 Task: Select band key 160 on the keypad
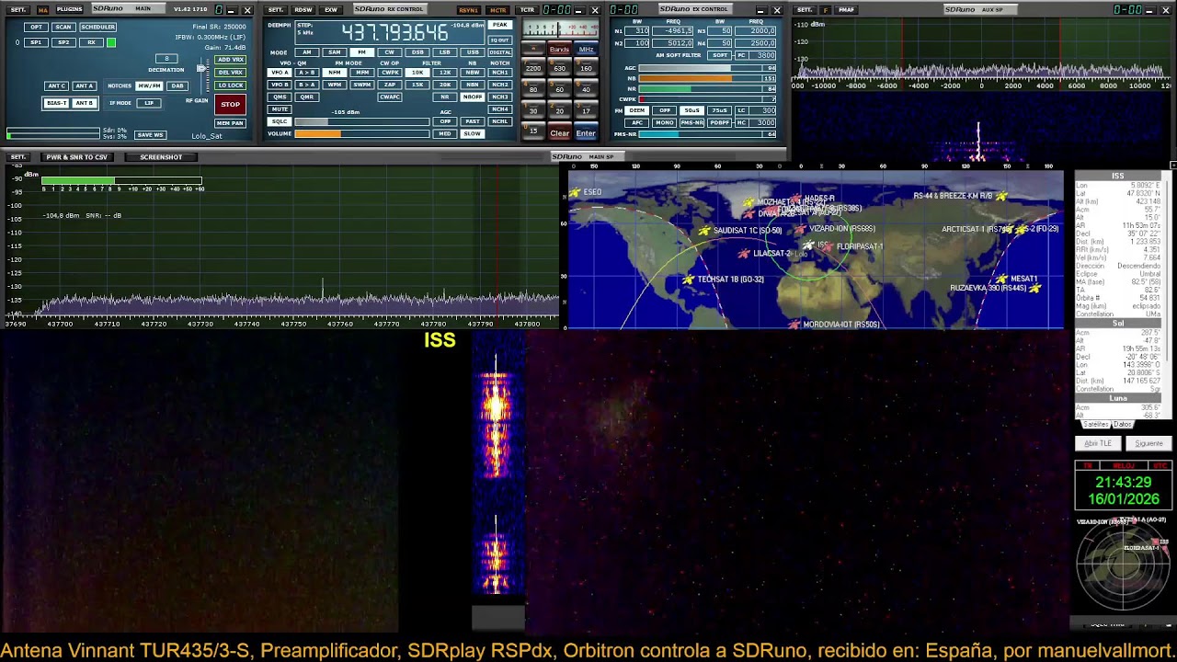(586, 68)
